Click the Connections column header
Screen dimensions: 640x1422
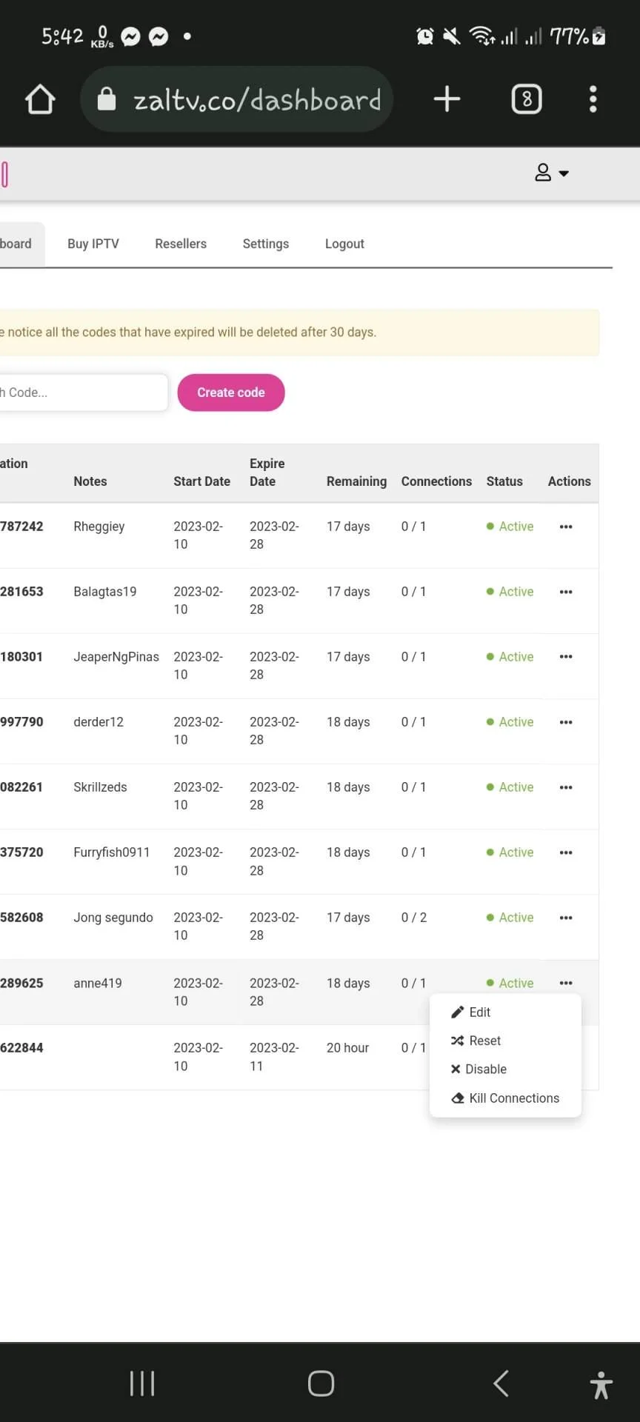coord(436,481)
